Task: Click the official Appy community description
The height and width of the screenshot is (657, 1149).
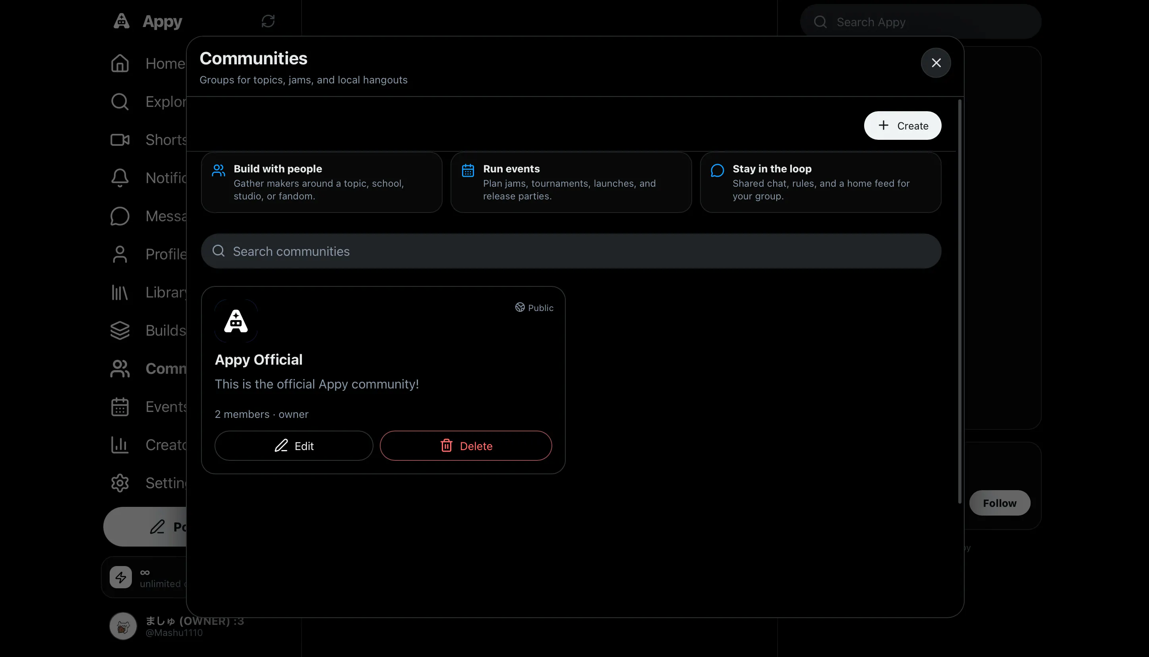Action: click(317, 384)
